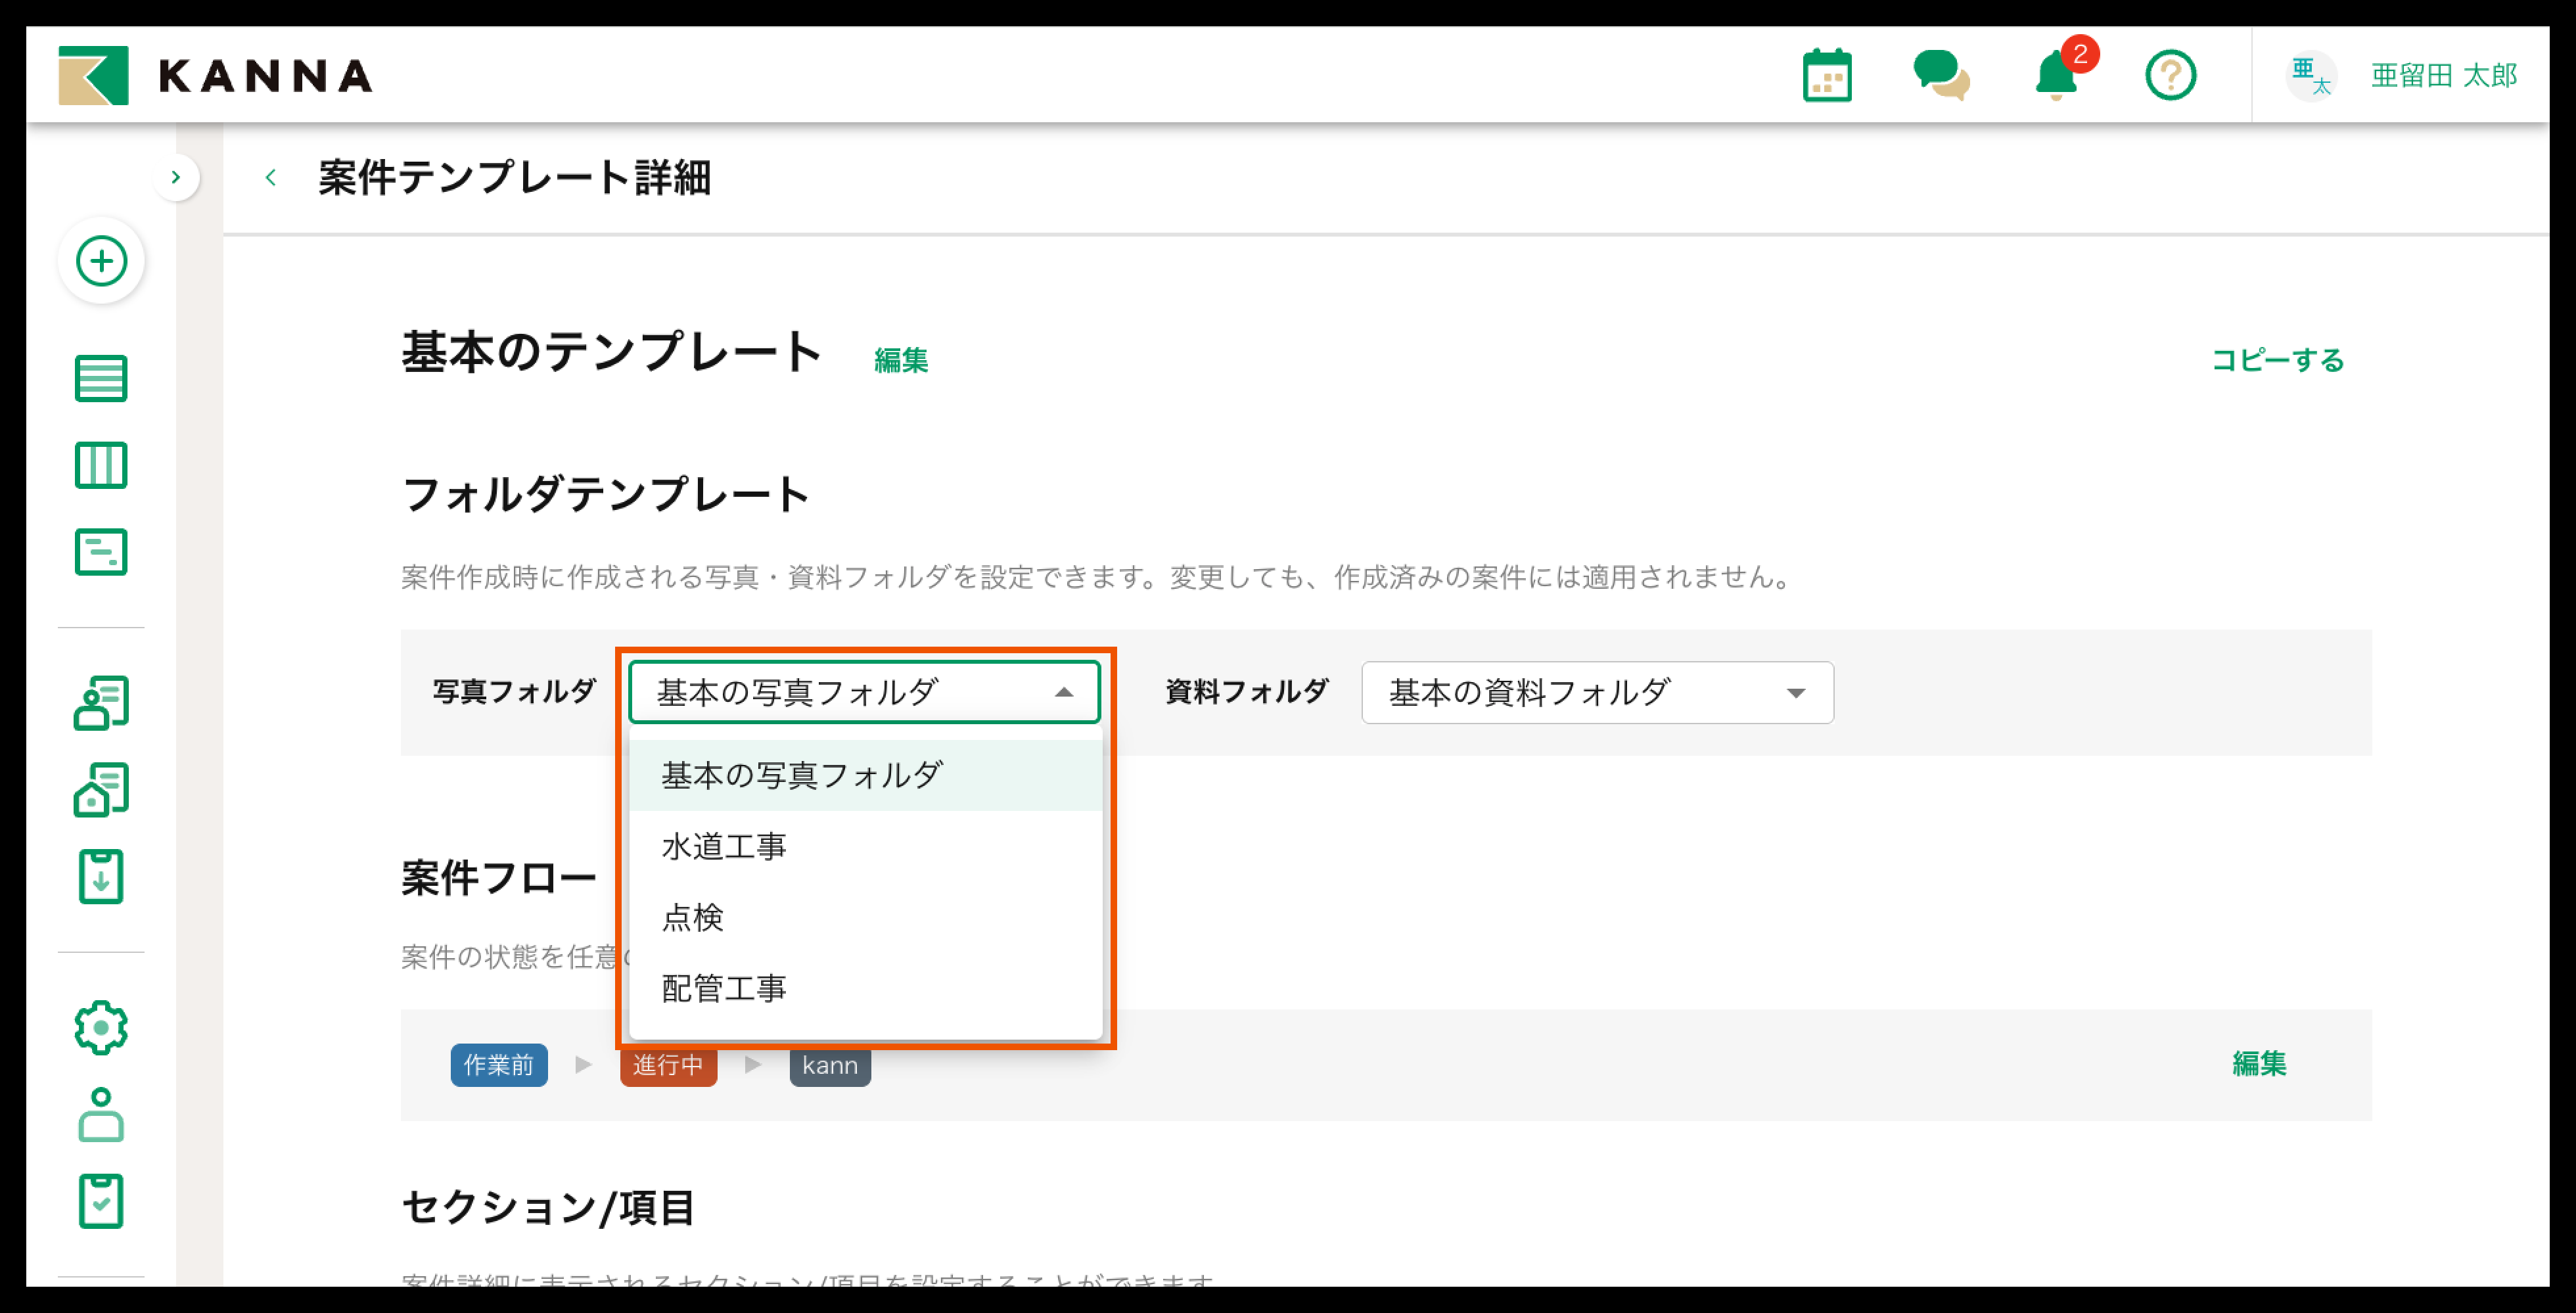Open the chat messages icon

tap(1940, 76)
